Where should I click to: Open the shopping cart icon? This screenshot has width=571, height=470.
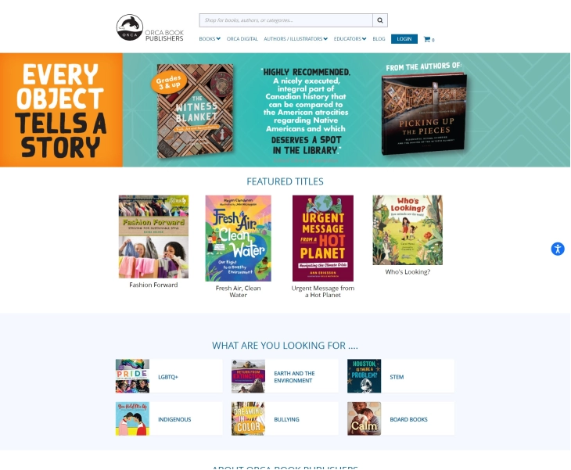pos(429,39)
